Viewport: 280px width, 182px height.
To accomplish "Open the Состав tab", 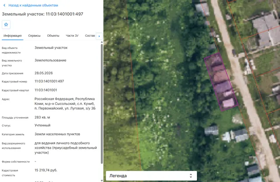I will pos(90,36).
